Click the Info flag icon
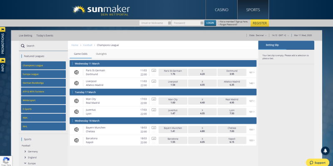Screen dimensions: 333x166 coord(2,61)
